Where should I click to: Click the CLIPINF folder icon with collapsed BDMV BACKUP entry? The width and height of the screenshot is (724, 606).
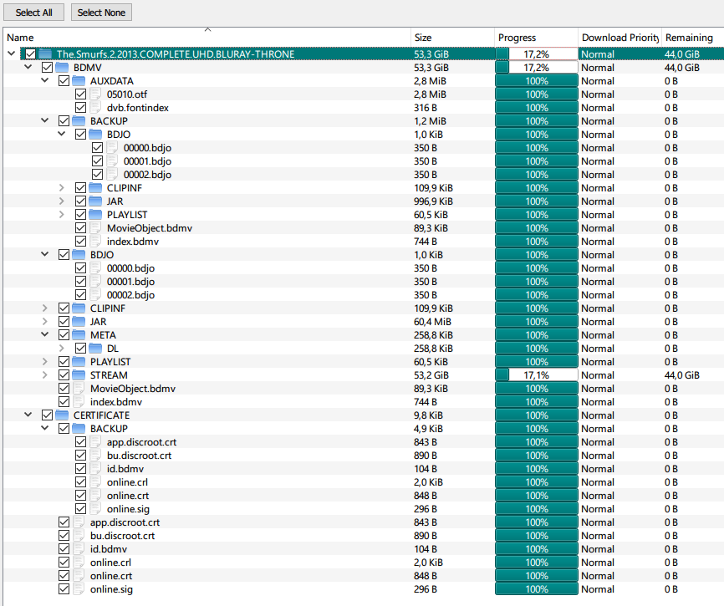pos(95,188)
